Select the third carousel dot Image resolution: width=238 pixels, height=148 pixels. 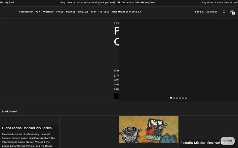[177, 98]
